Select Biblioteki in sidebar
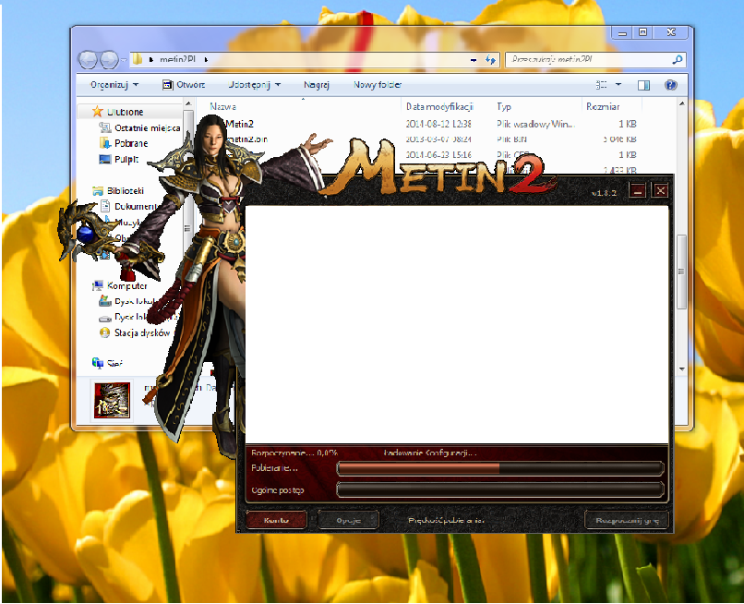Viewport: 744px width, 604px height. [x=117, y=191]
